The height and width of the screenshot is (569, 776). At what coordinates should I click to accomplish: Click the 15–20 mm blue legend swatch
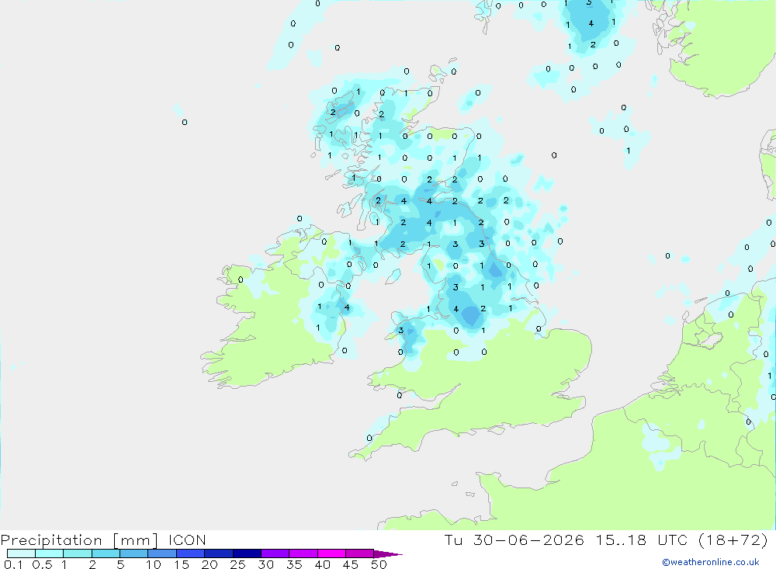point(191,553)
